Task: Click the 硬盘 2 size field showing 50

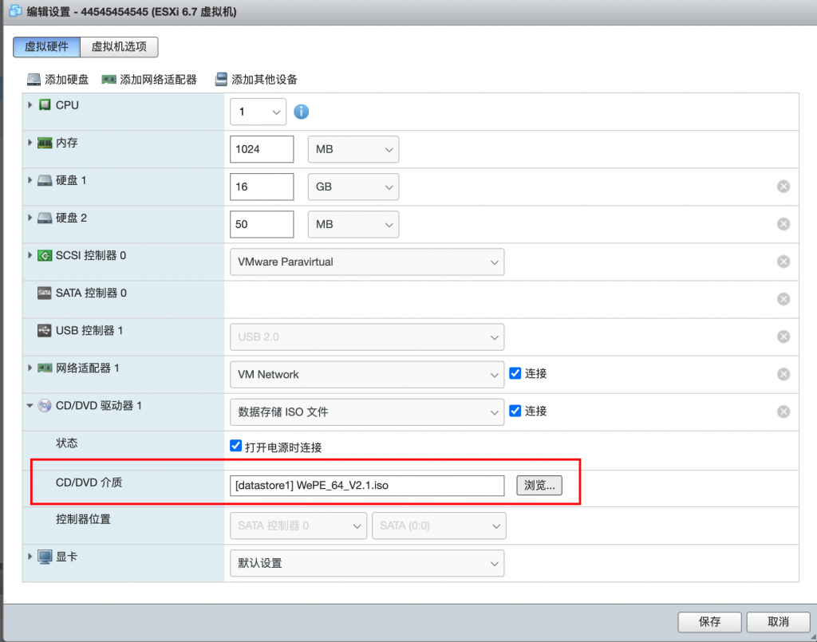Action: (x=262, y=224)
